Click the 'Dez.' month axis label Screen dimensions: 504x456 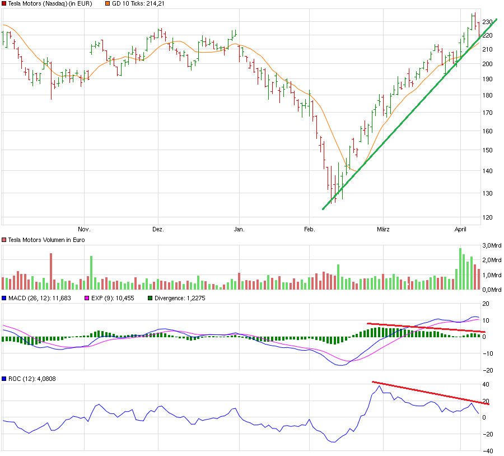click(158, 230)
